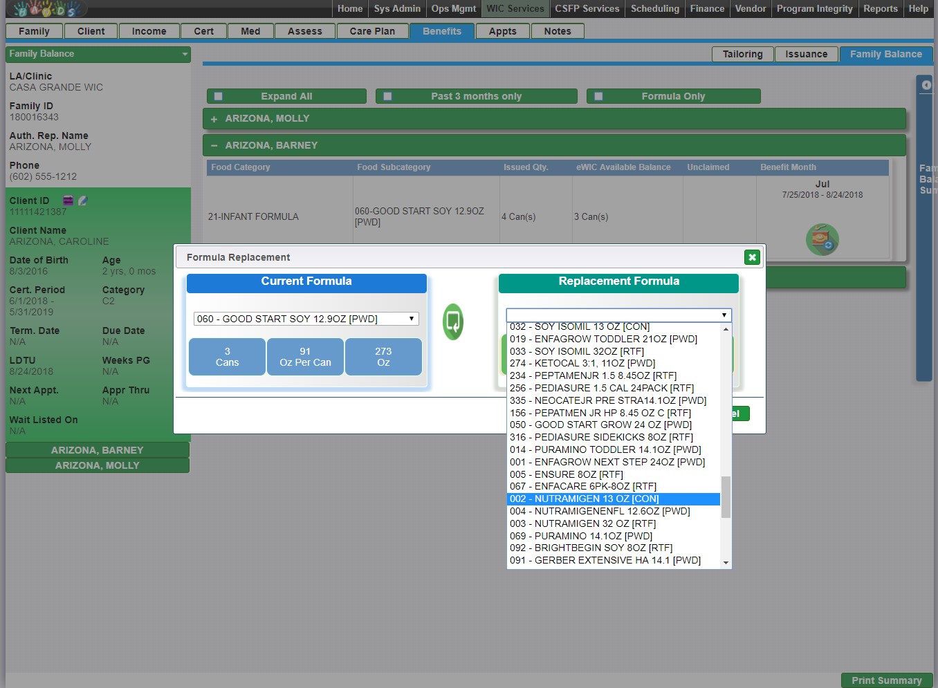
Task: Choose 004 - NUTRAMIGENENFL 12.6OZ from the list
Action: tap(600, 511)
